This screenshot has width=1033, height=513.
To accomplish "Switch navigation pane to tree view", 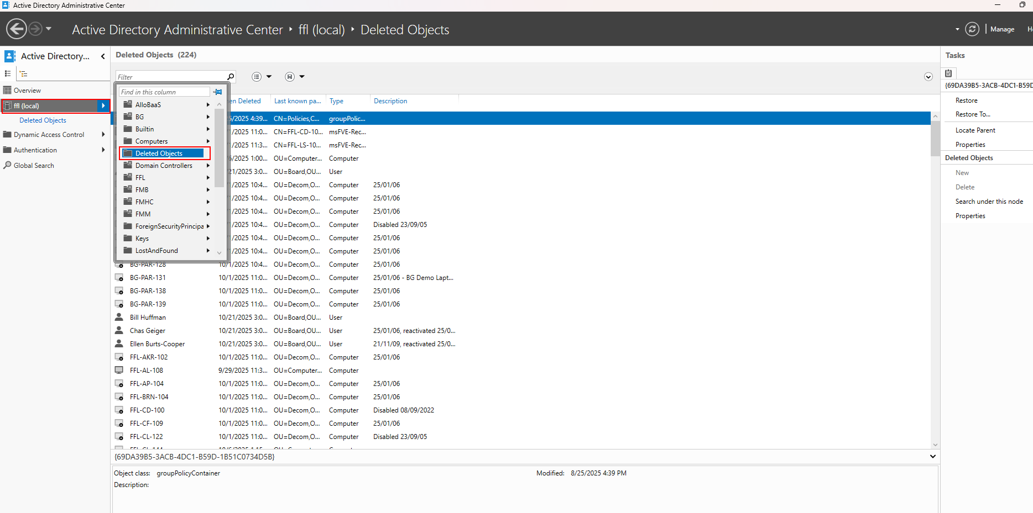I will tap(23, 73).
